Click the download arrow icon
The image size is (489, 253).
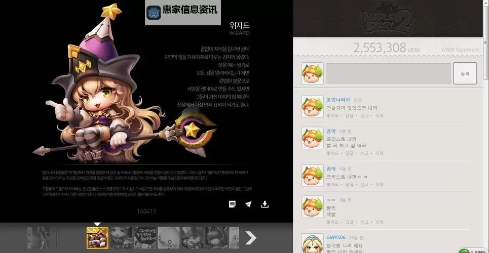click(265, 204)
